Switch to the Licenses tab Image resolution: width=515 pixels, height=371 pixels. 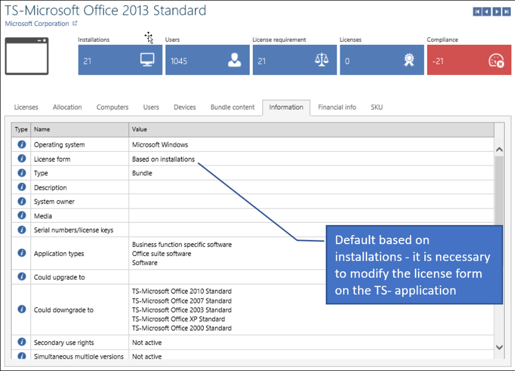(26, 107)
